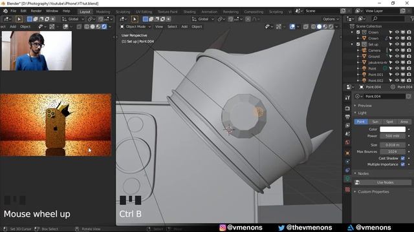Screen dimensions: 414x232
Task: Switch to the Shading workspace tab
Action: 190,12
